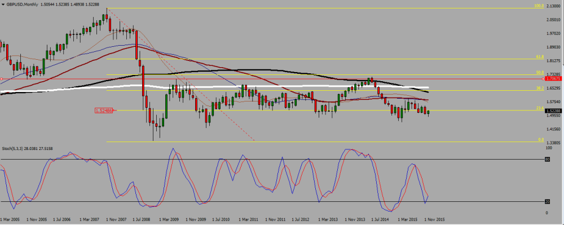Click the Fibonacci 23.6 level label
This screenshot has height=225, width=564.
540,108
